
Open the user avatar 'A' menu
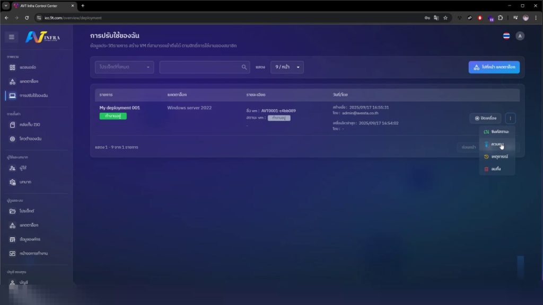[x=520, y=36]
